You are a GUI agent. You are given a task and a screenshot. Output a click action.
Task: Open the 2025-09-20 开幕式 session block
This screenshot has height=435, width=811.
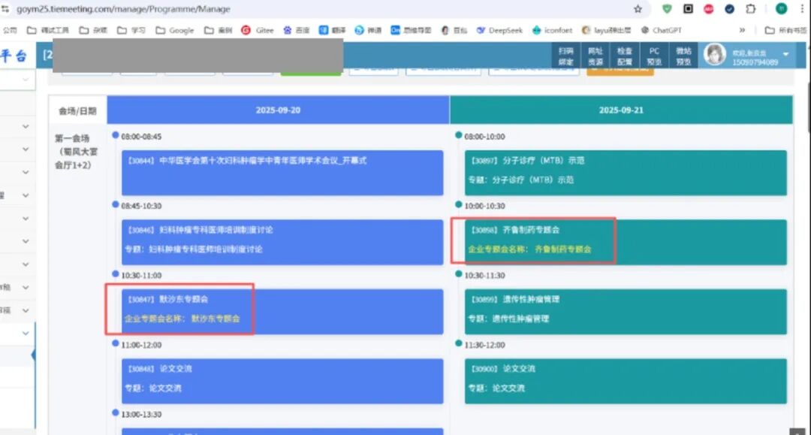(282, 172)
